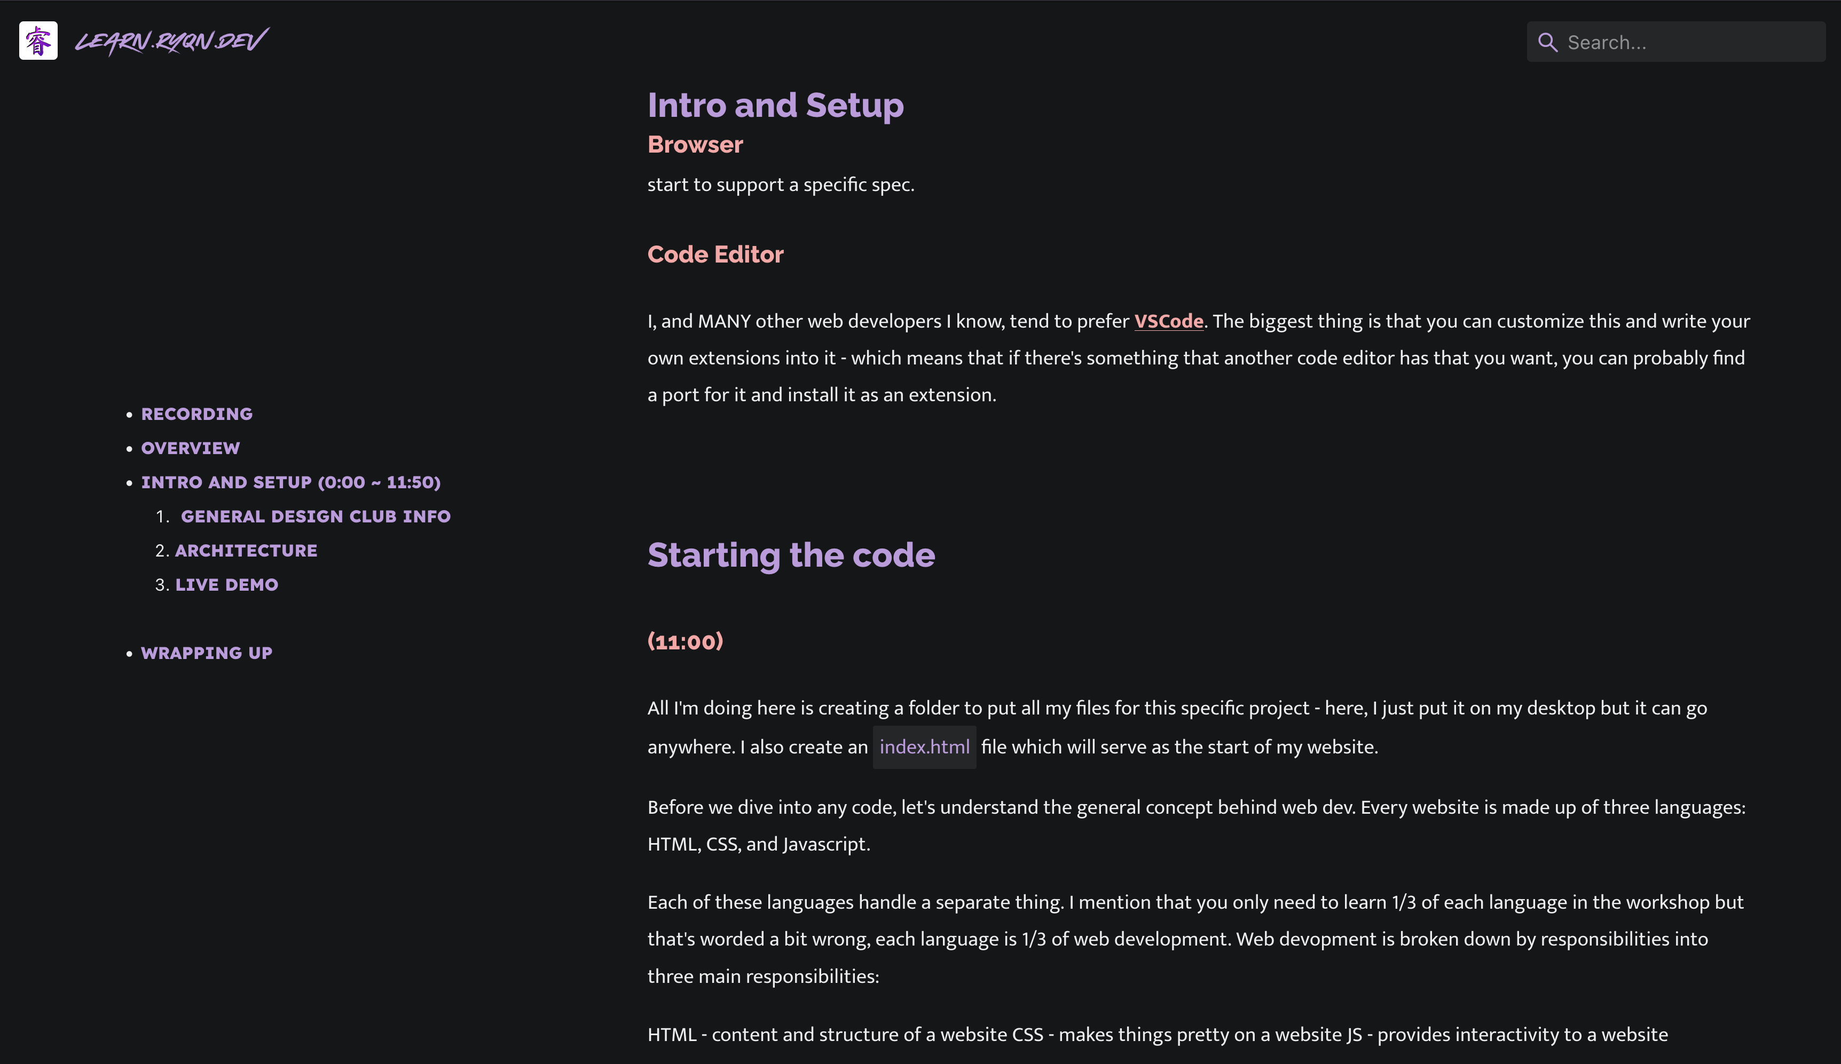1841x1064 pixels.
Task: Open the RECORDING sidebar entry
Action: [196, 414]
